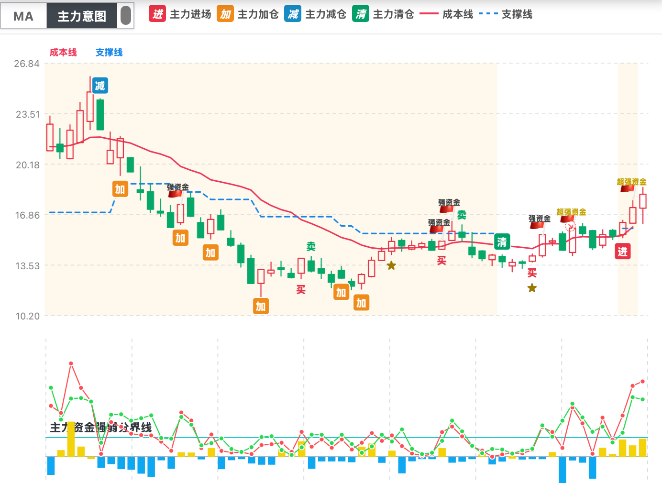Click the brown star beneath a 买 marker
The width and height of the screenshot is (662, 483).
(x=532, y=288)
